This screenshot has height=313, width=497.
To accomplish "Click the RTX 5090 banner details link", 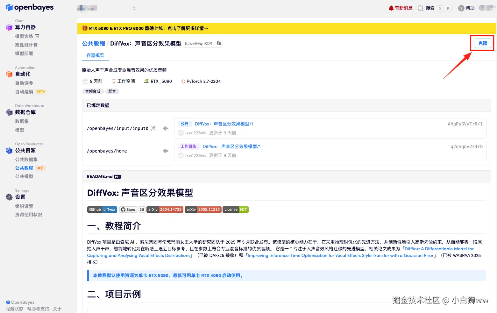I will (x=188, y=28).
